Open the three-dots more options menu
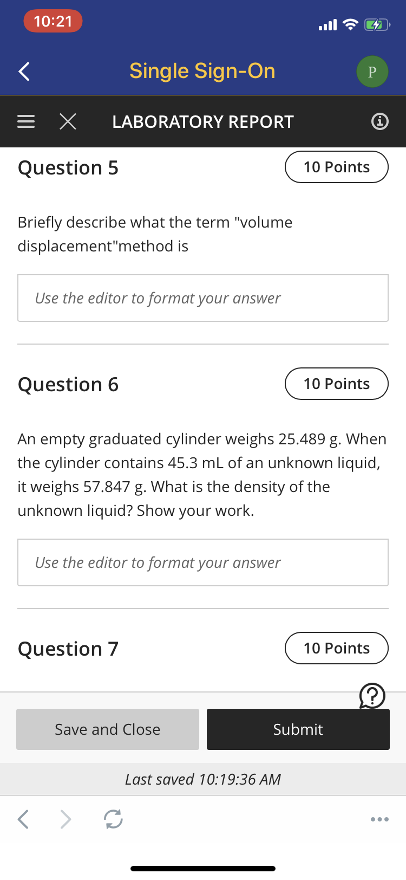The height and width of the screenshot is (880, 406). click(379, 819)
